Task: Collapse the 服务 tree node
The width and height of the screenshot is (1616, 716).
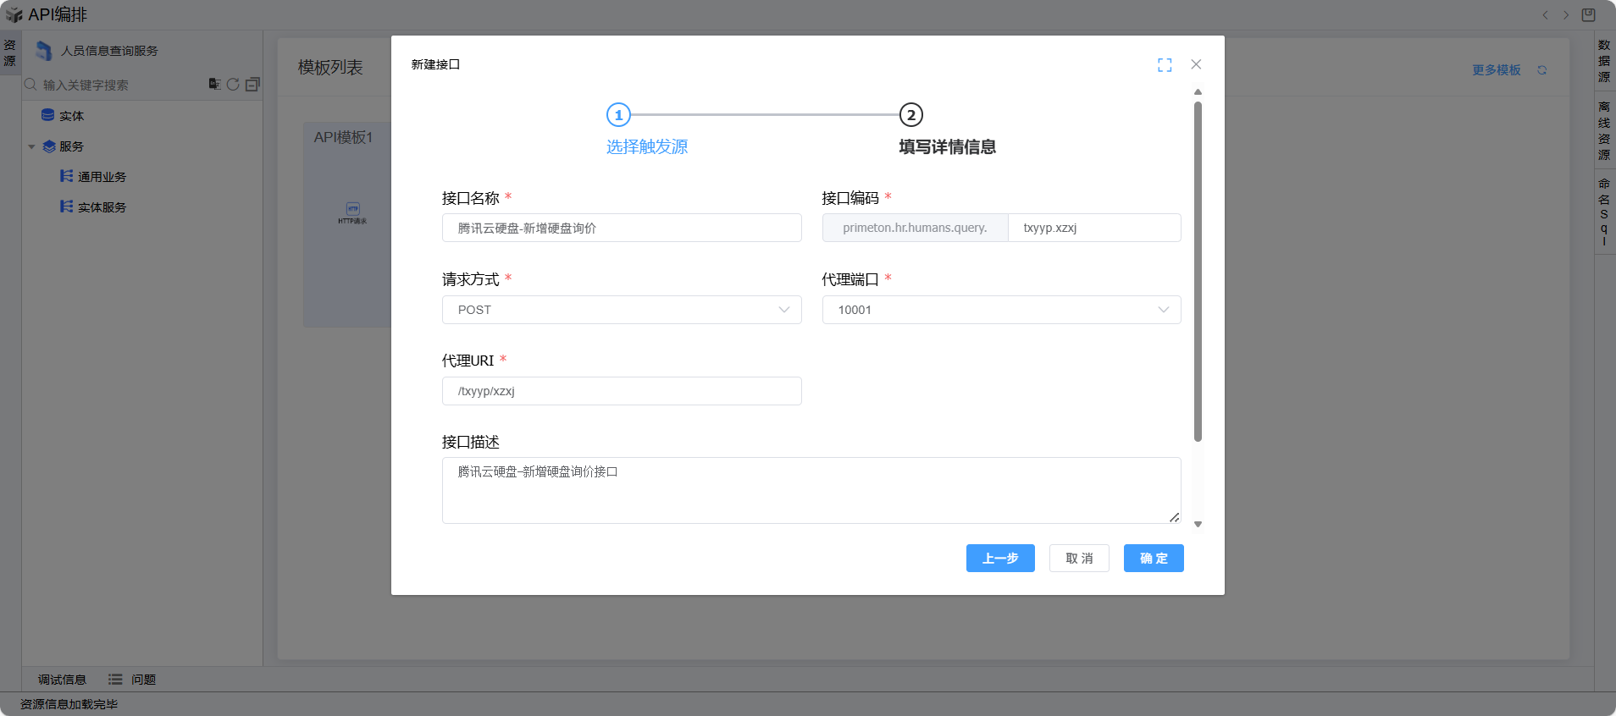Action: tap(31, 146)
